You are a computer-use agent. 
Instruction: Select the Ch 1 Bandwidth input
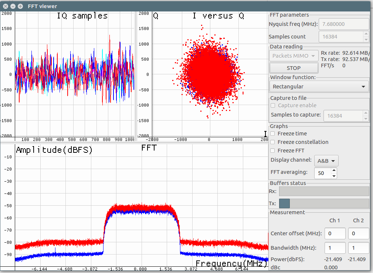click(x=335, y=247)
